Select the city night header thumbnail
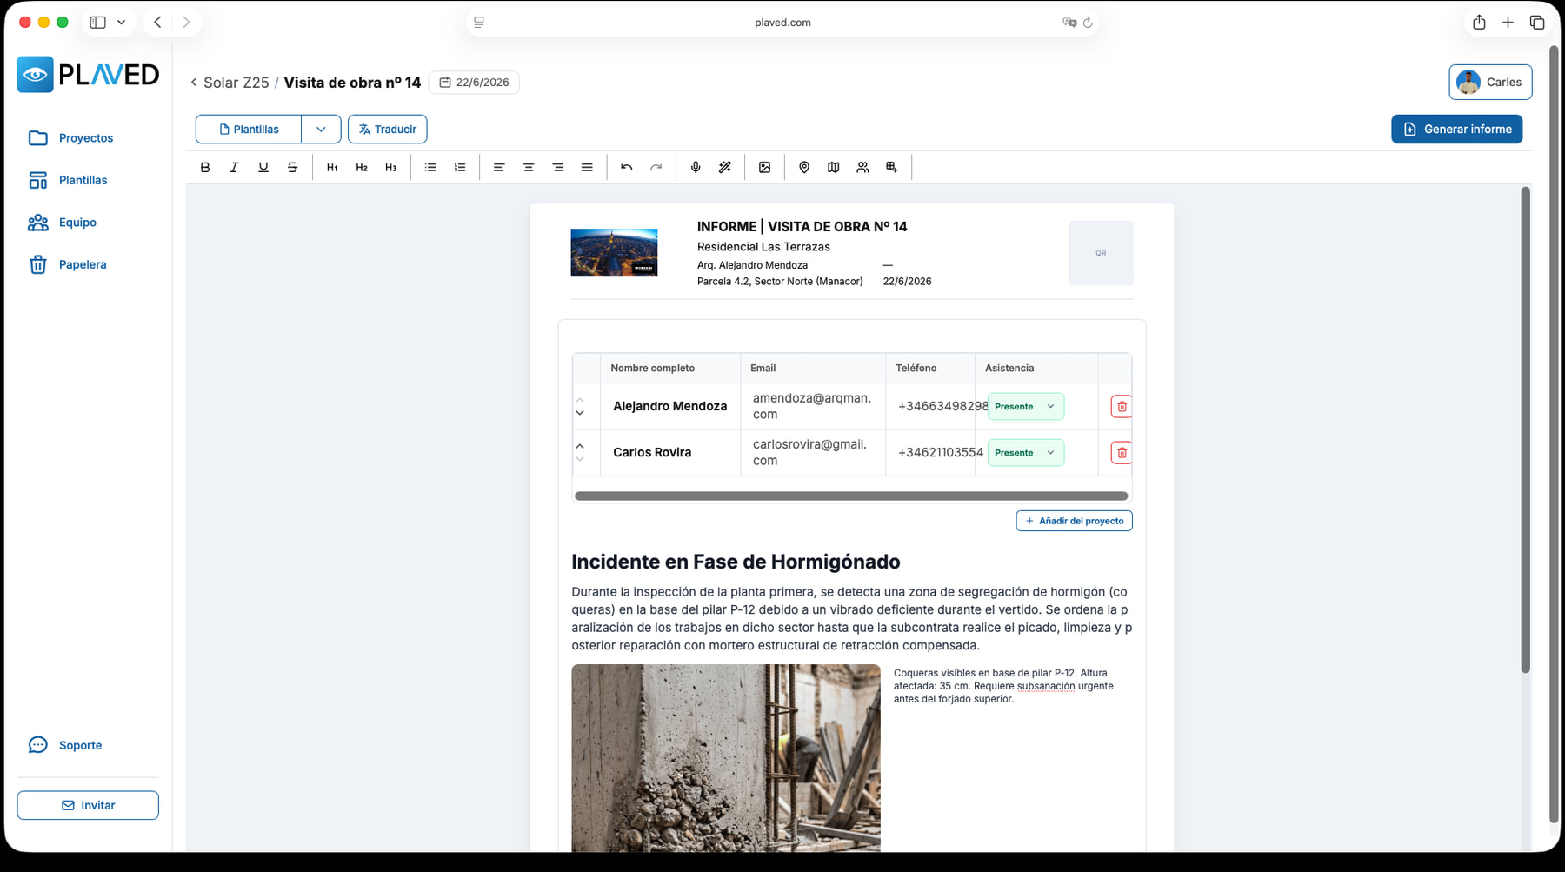 click(614, 252)
